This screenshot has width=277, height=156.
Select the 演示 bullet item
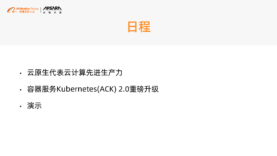point(34,106)
